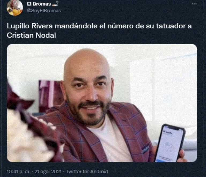Open the three-dot more options menu
Viewport: 206px width, 177px height.
point(194,4)
